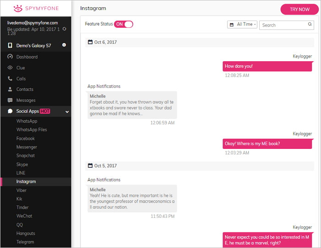Image resolution: width=321 pixels, height=248 pixels.
Task: Expand the Demo's Galaxy S7 device selector
Action: pos(64,45)
